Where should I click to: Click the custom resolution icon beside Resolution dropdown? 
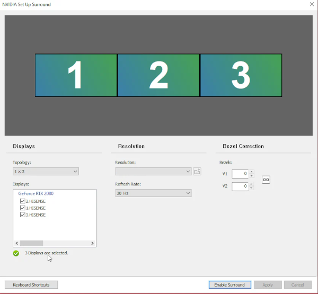pyautogui.click(x=197, y=172)
